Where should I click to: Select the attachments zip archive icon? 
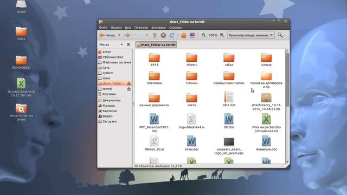266,97
